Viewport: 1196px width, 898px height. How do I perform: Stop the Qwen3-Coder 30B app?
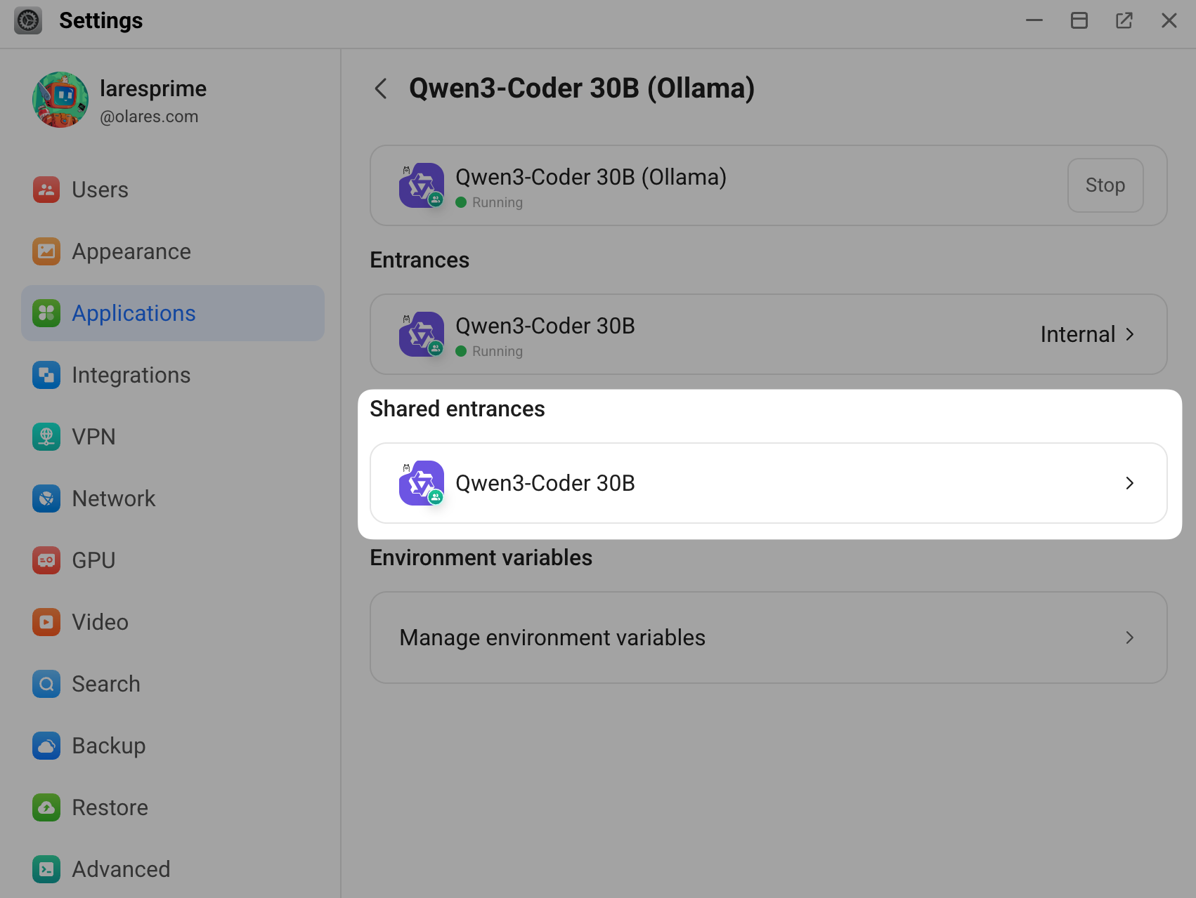pos(1105,185)
